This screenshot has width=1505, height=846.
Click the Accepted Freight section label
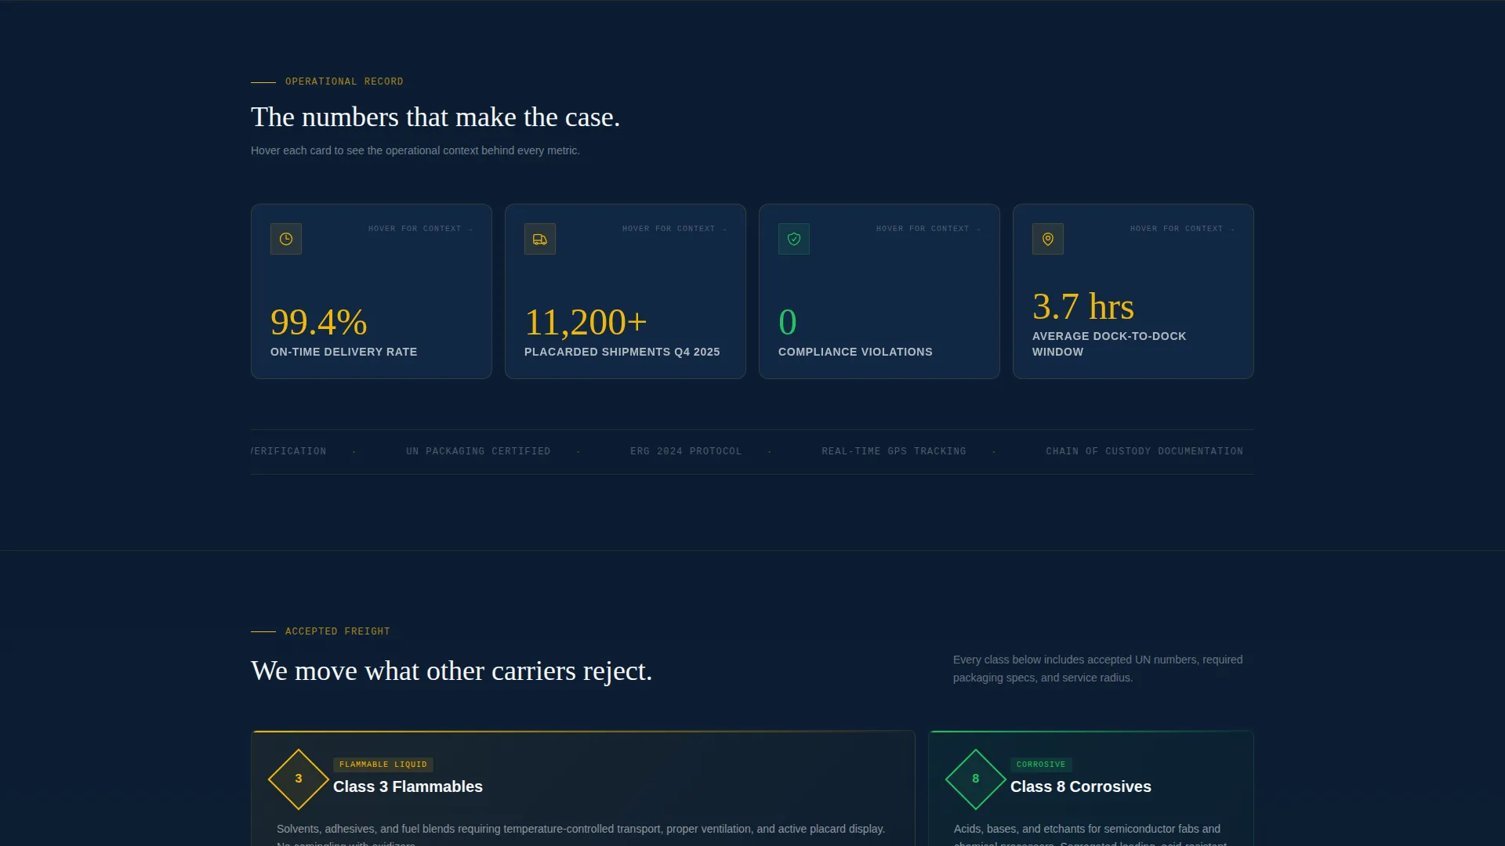pyautogui.click(x=338, y=631)
